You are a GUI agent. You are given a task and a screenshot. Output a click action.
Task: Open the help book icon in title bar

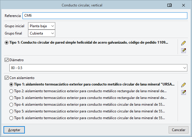click(x=169, y=5)
